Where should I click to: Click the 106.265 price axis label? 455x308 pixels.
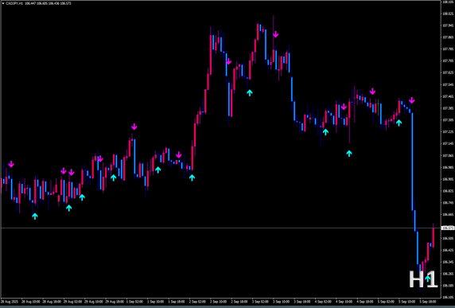pyautogui.click(x=449, y=274)
